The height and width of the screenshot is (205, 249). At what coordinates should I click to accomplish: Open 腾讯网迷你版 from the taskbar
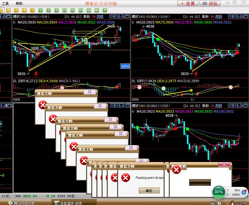click(x=22, y=203)
